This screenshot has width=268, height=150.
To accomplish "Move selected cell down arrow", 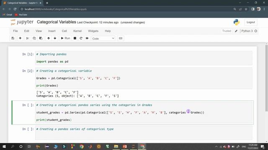I will click(55, 38).
